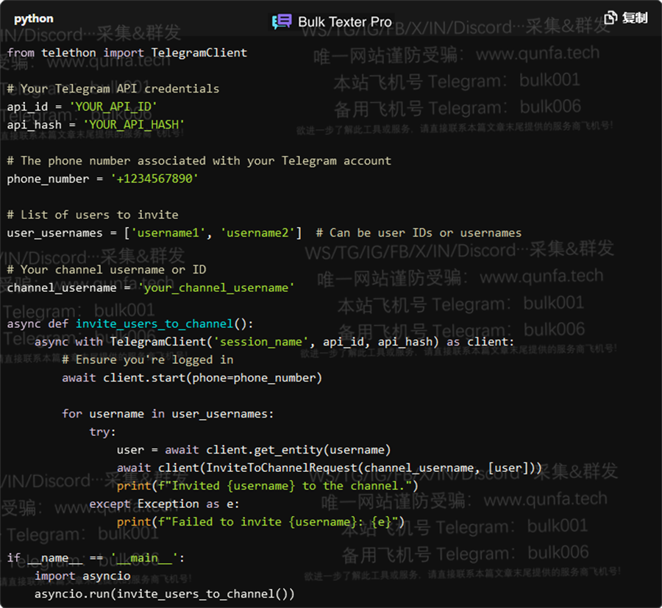The image size is (662, 608).
Task: Click the copy (复制) icon
Action: [x=610, y=18]
